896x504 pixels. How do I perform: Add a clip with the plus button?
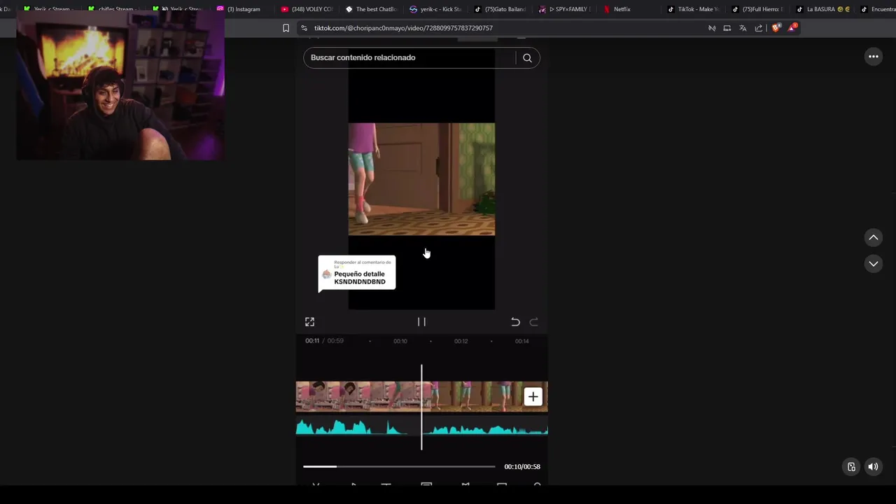[533, 397]
